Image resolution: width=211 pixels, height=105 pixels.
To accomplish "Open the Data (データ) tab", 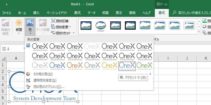I will coord(92,13).
